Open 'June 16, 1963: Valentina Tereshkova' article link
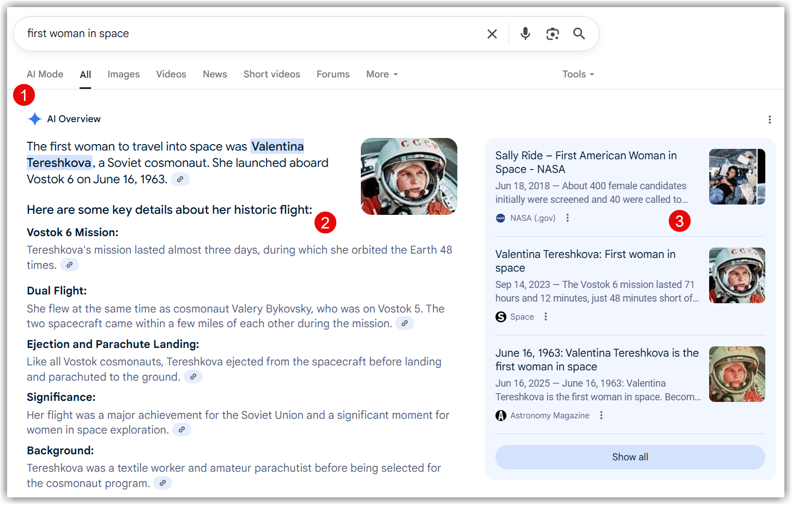 pos(597,360)
